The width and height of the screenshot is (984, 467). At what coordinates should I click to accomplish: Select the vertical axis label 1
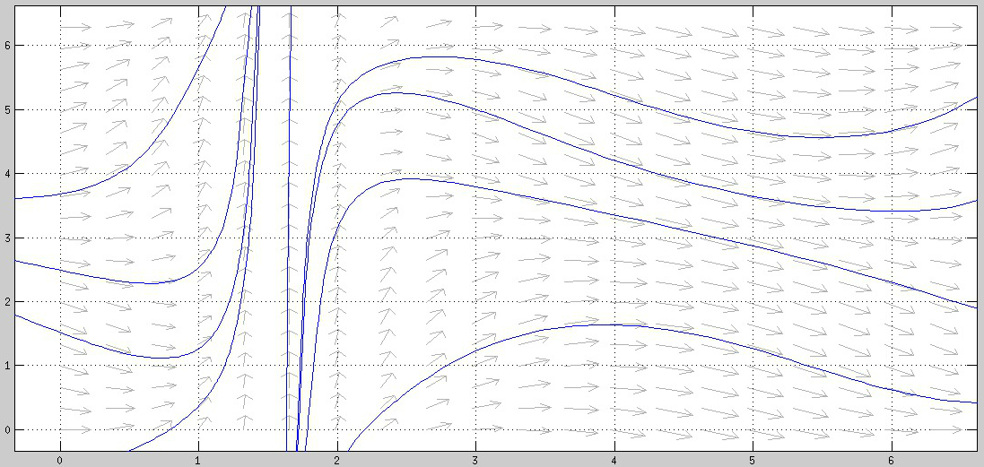point(6,366)
